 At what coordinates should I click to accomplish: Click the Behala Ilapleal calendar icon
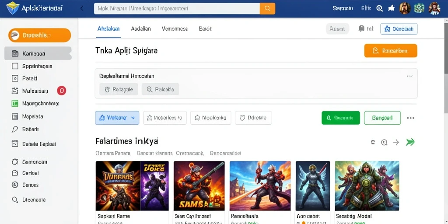pos(15,143)
